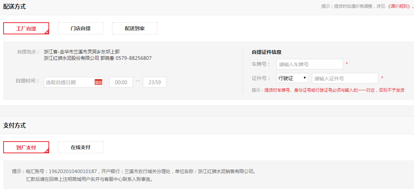Image resolution: width=414 pixels, height=189 pixels.
Task: Focus the 选取自提日期 date field
Action: tap(69, 82)
